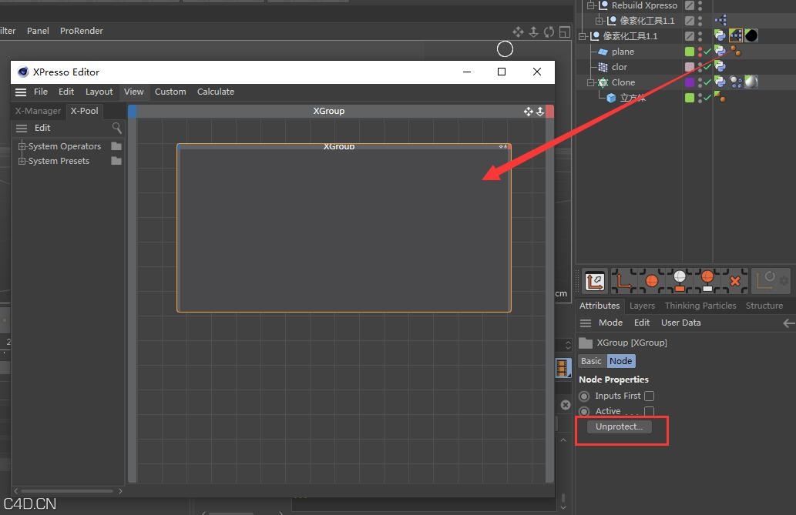
Task: Expand the System Presets tree node
Action: pos(22,161)
